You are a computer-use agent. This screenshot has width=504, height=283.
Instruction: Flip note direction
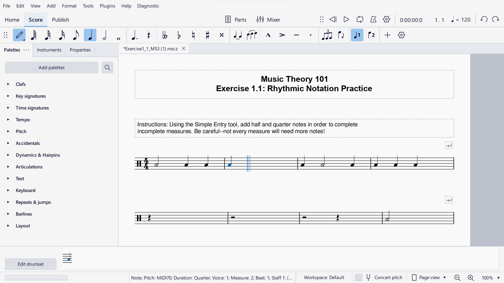[341, 35]
